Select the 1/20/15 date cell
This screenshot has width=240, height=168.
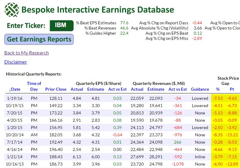(x=15, y=128)
